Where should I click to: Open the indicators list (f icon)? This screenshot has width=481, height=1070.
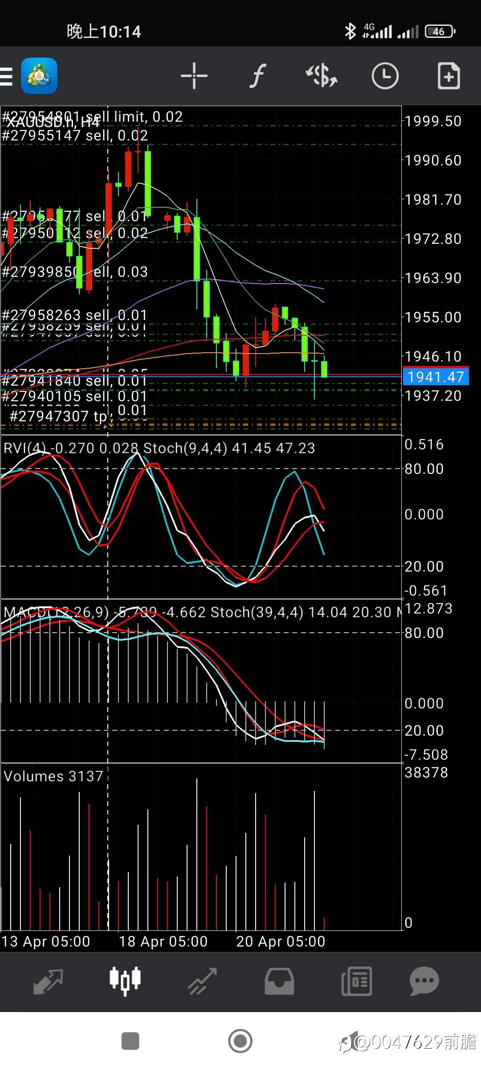click(x=257, y=76)
